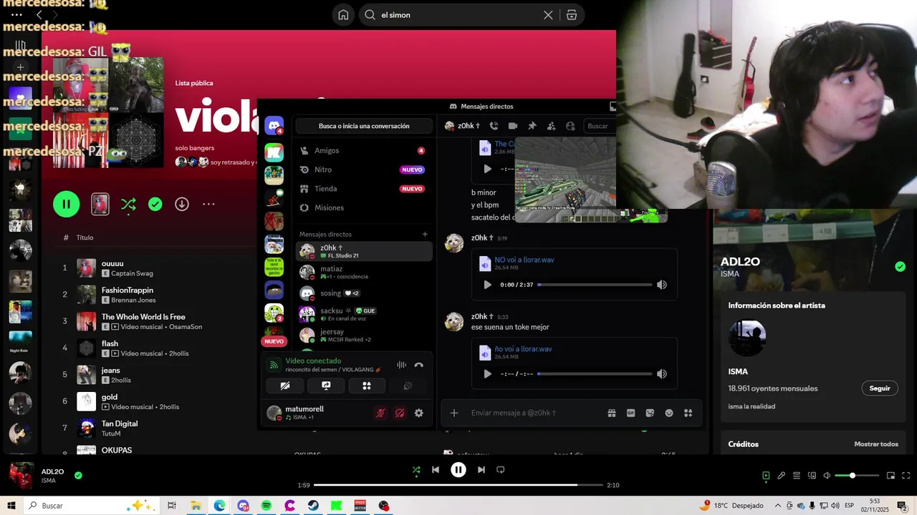The image size is (917, 515).
Task: Click 'Busca o inicia una conversación' box
Action: (x=364, y=126)
